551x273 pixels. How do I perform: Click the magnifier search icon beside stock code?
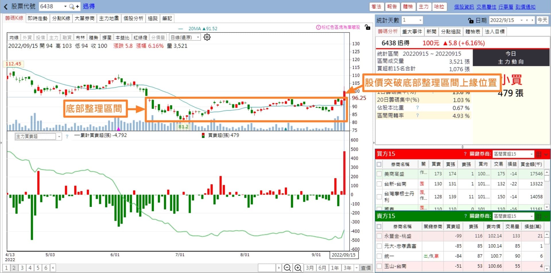click(x=72, y=6)
